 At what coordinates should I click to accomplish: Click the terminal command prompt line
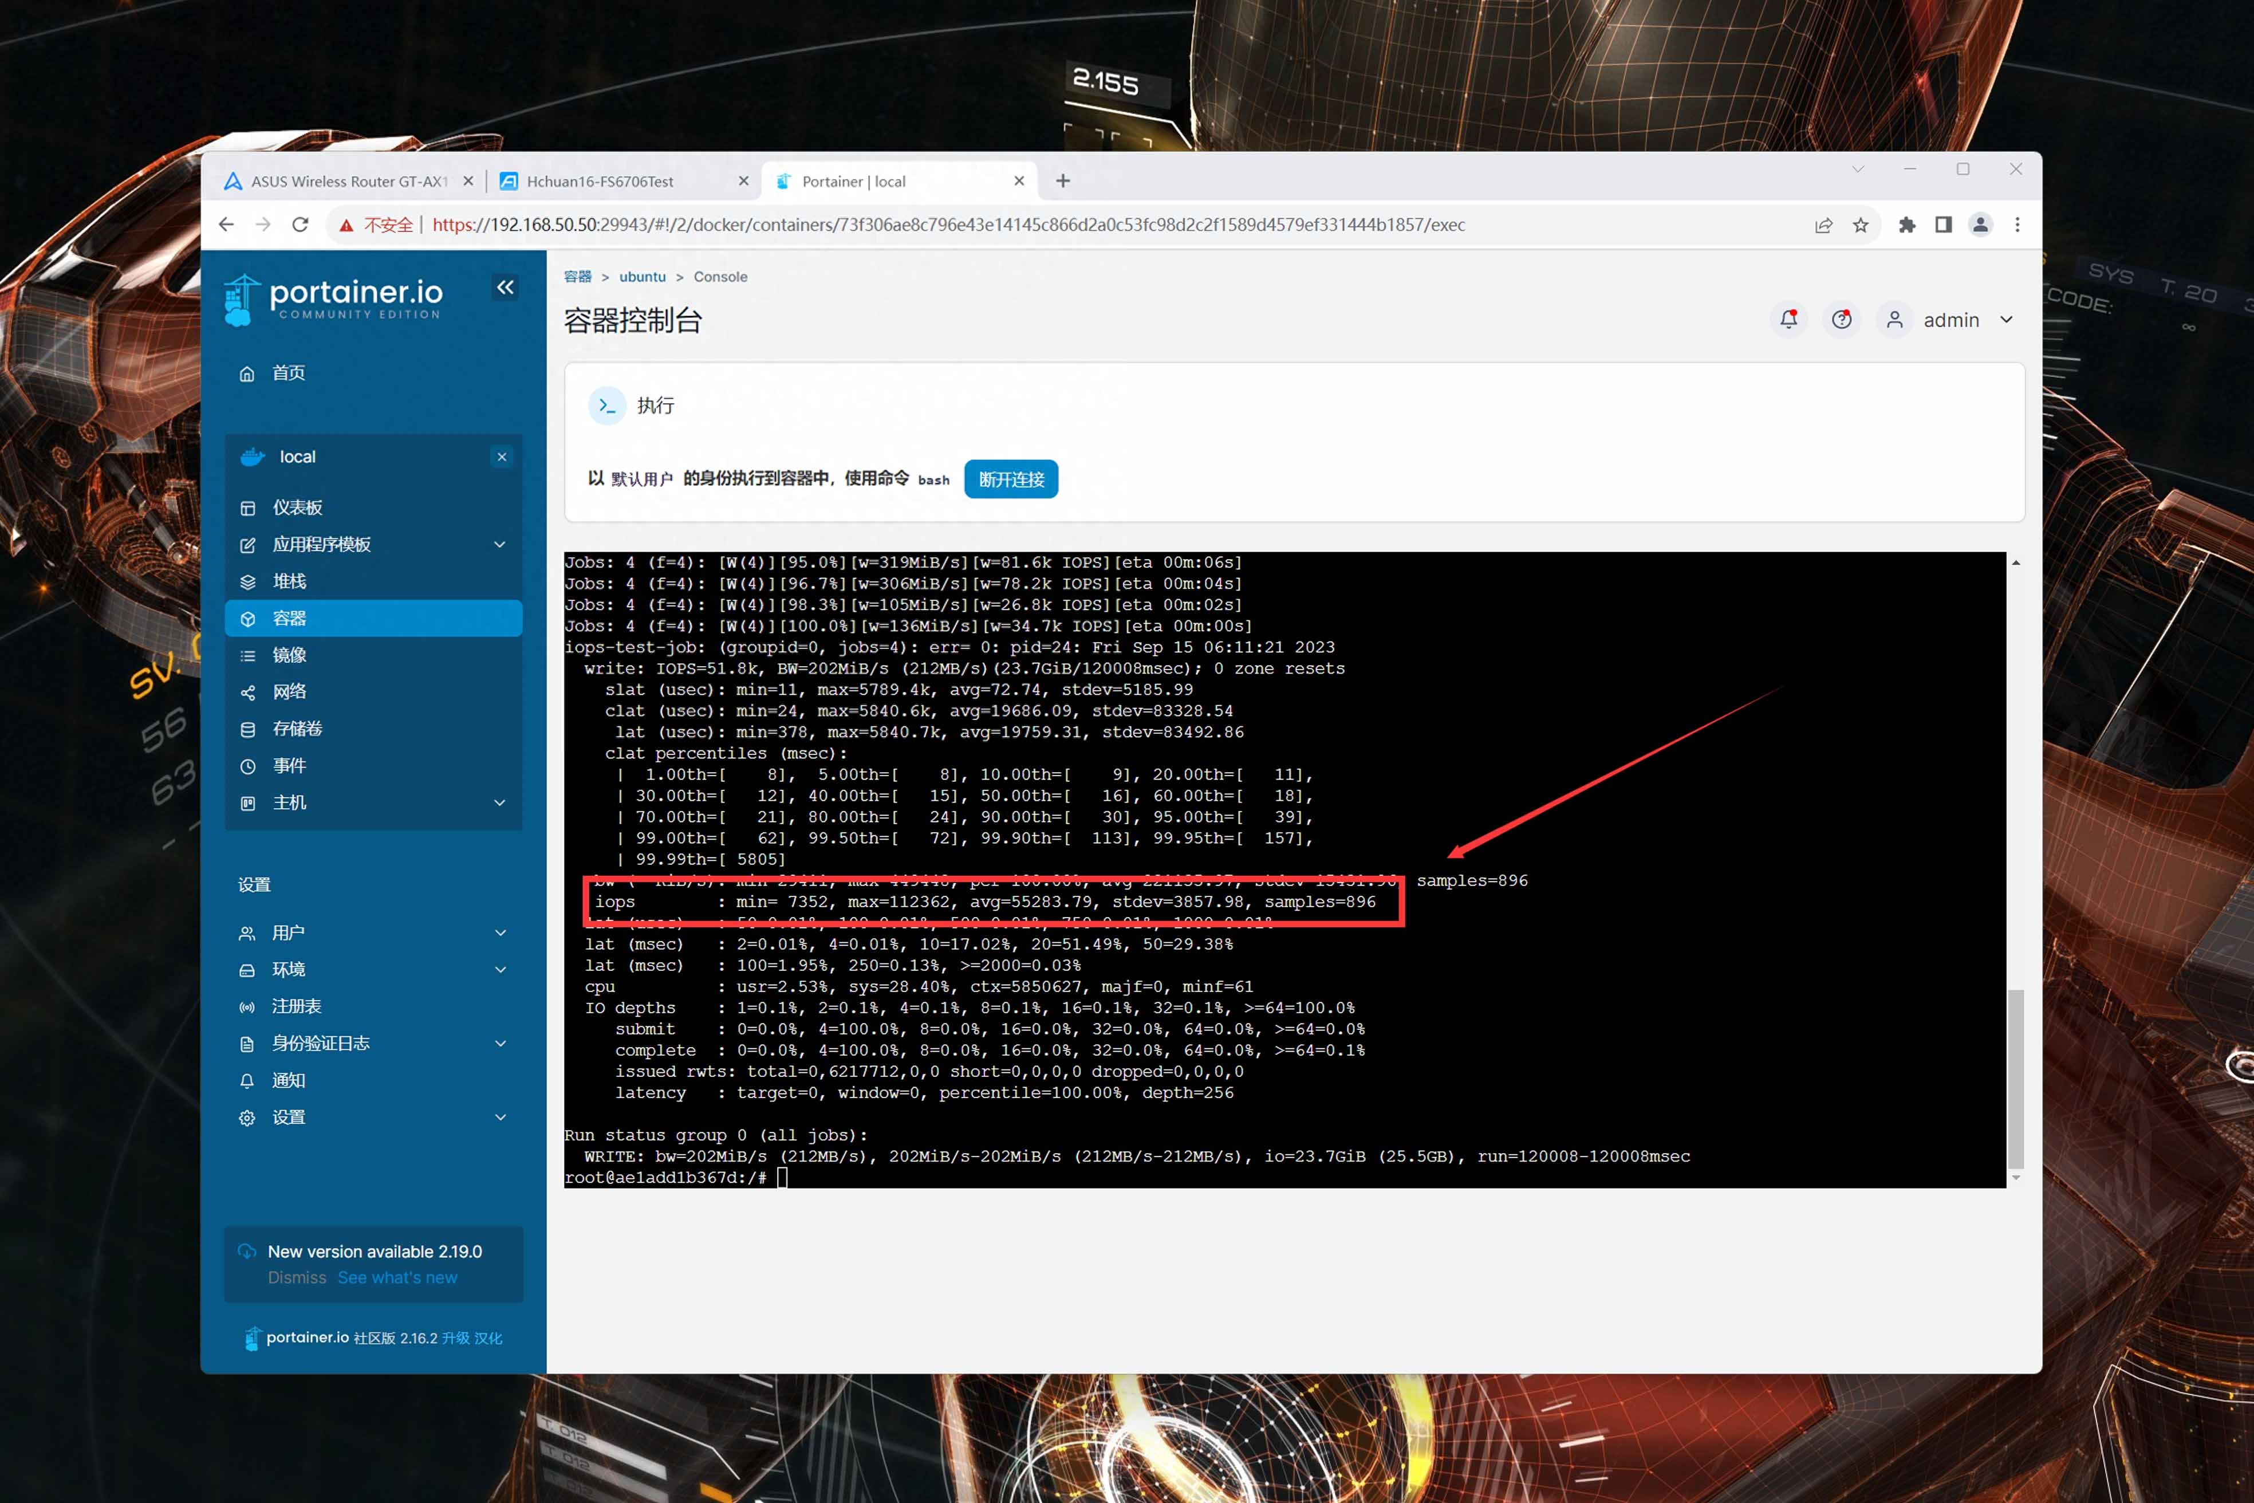[x=676, y=1178]
